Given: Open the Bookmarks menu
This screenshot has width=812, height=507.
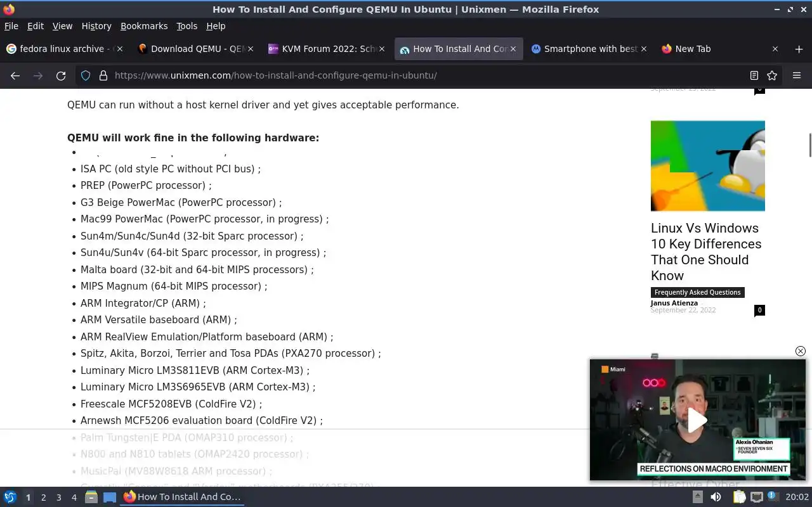Looking at the screenshot, I should pyautogui.click(x=144, y=26).
